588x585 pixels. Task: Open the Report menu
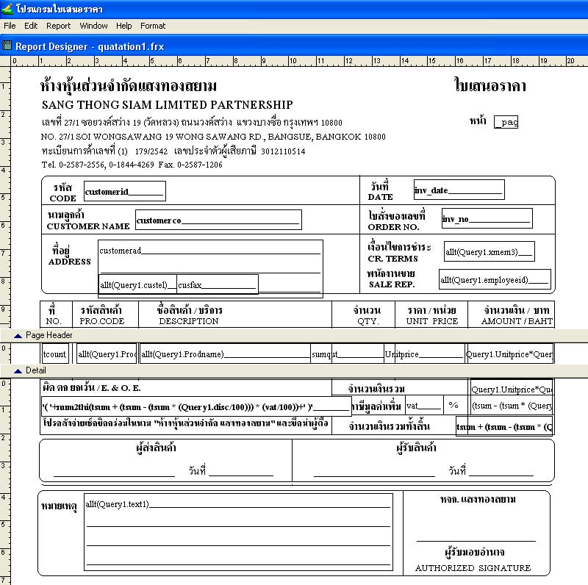click(x=59, y=26)
